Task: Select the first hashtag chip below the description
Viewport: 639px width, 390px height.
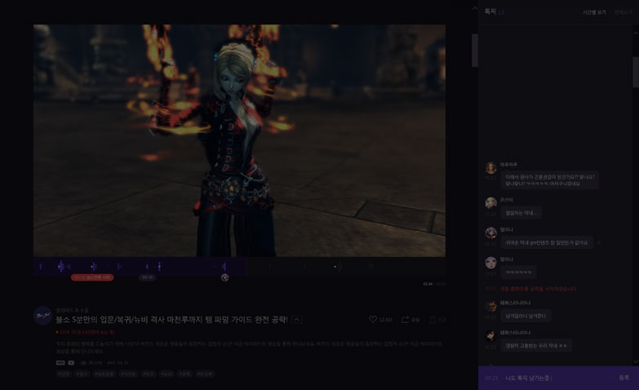Action: tap(64, 374)
